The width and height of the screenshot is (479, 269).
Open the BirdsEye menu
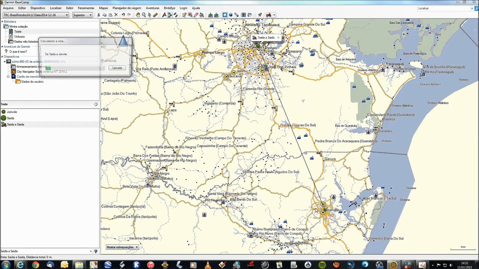170,8
